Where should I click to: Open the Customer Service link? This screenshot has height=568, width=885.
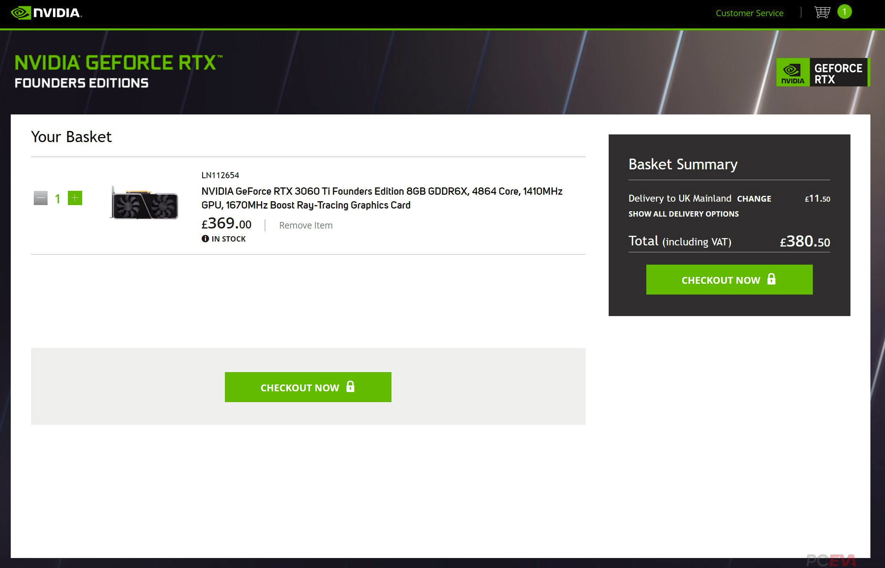point(749,13)
